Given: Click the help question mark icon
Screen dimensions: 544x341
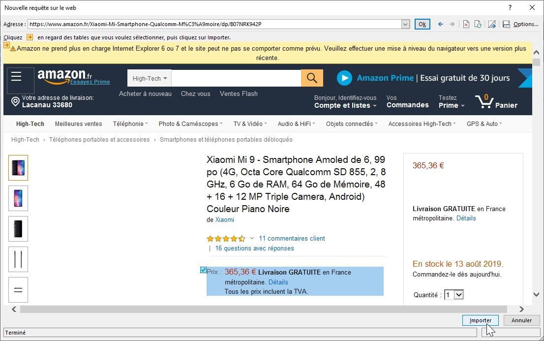Looking at the screenshot, I should (x=510, y=7).
